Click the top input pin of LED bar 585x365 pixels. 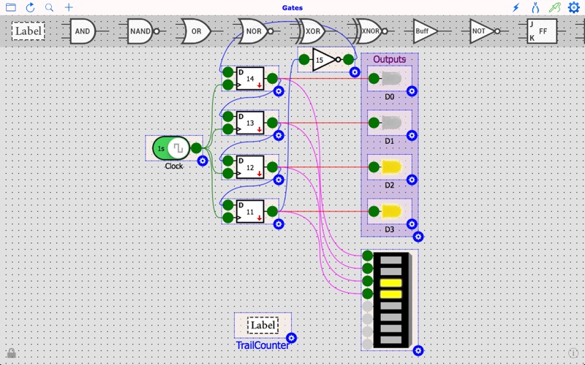pos(368,255)
